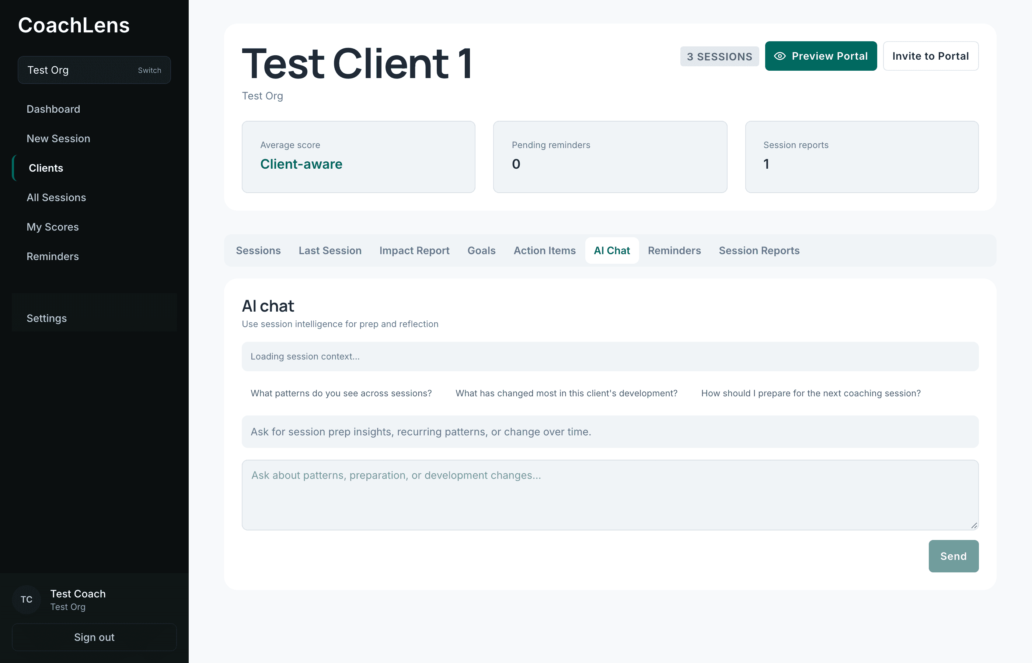Click the Send button
1032x663 pixels.
953,556
